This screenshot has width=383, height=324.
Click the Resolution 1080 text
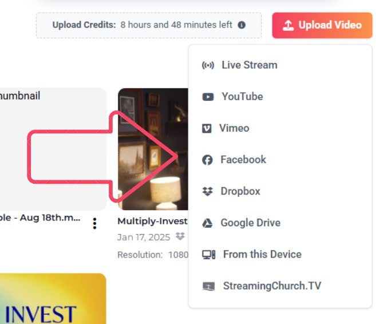pos(153,255)
